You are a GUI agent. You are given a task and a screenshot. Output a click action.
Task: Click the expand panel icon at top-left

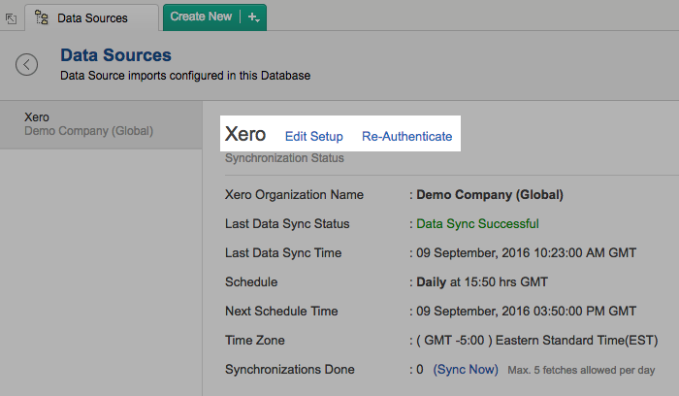(11, 17)
